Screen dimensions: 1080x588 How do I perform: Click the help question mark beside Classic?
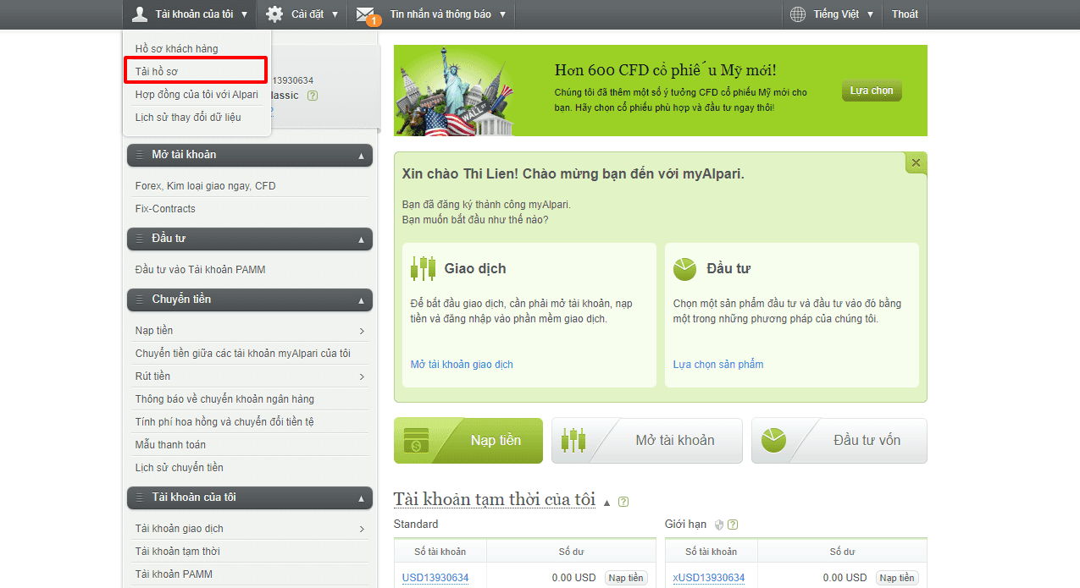click(x=313, y=96)
